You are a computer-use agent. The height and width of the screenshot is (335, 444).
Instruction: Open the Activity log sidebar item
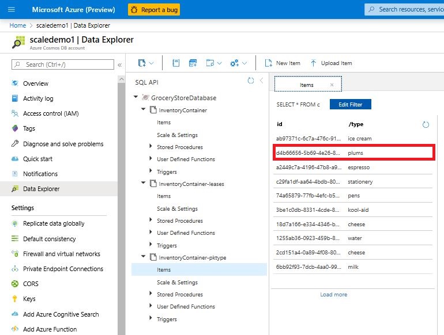point(38,98)
